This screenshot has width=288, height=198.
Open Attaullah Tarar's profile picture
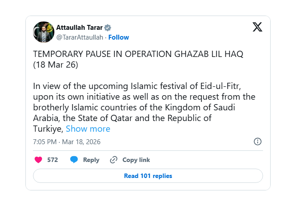(x=44, y=32)
